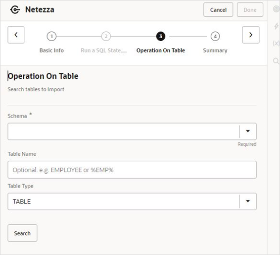Click 'Search tables to import' text

(x=36, y=89)
